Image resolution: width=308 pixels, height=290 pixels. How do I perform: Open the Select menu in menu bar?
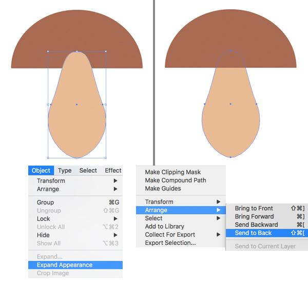(88, 171)
